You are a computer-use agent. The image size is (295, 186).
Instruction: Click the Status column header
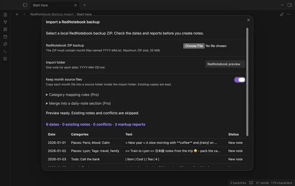233,134
